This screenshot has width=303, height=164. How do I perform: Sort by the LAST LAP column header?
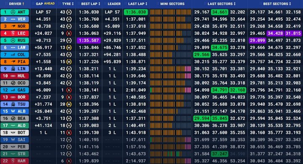[138, 4]
